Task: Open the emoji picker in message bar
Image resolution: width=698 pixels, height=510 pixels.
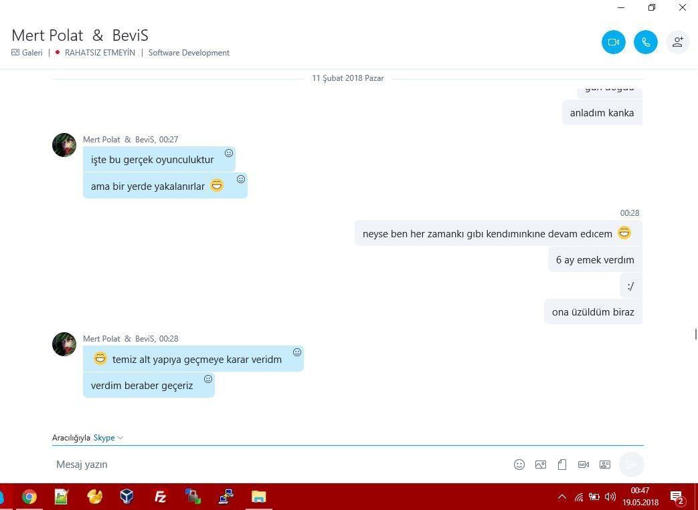Action: (519, 465)
